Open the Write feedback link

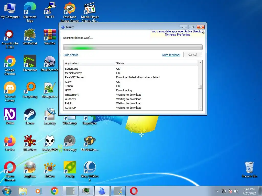pyautogui.click(x=171, y=55)
